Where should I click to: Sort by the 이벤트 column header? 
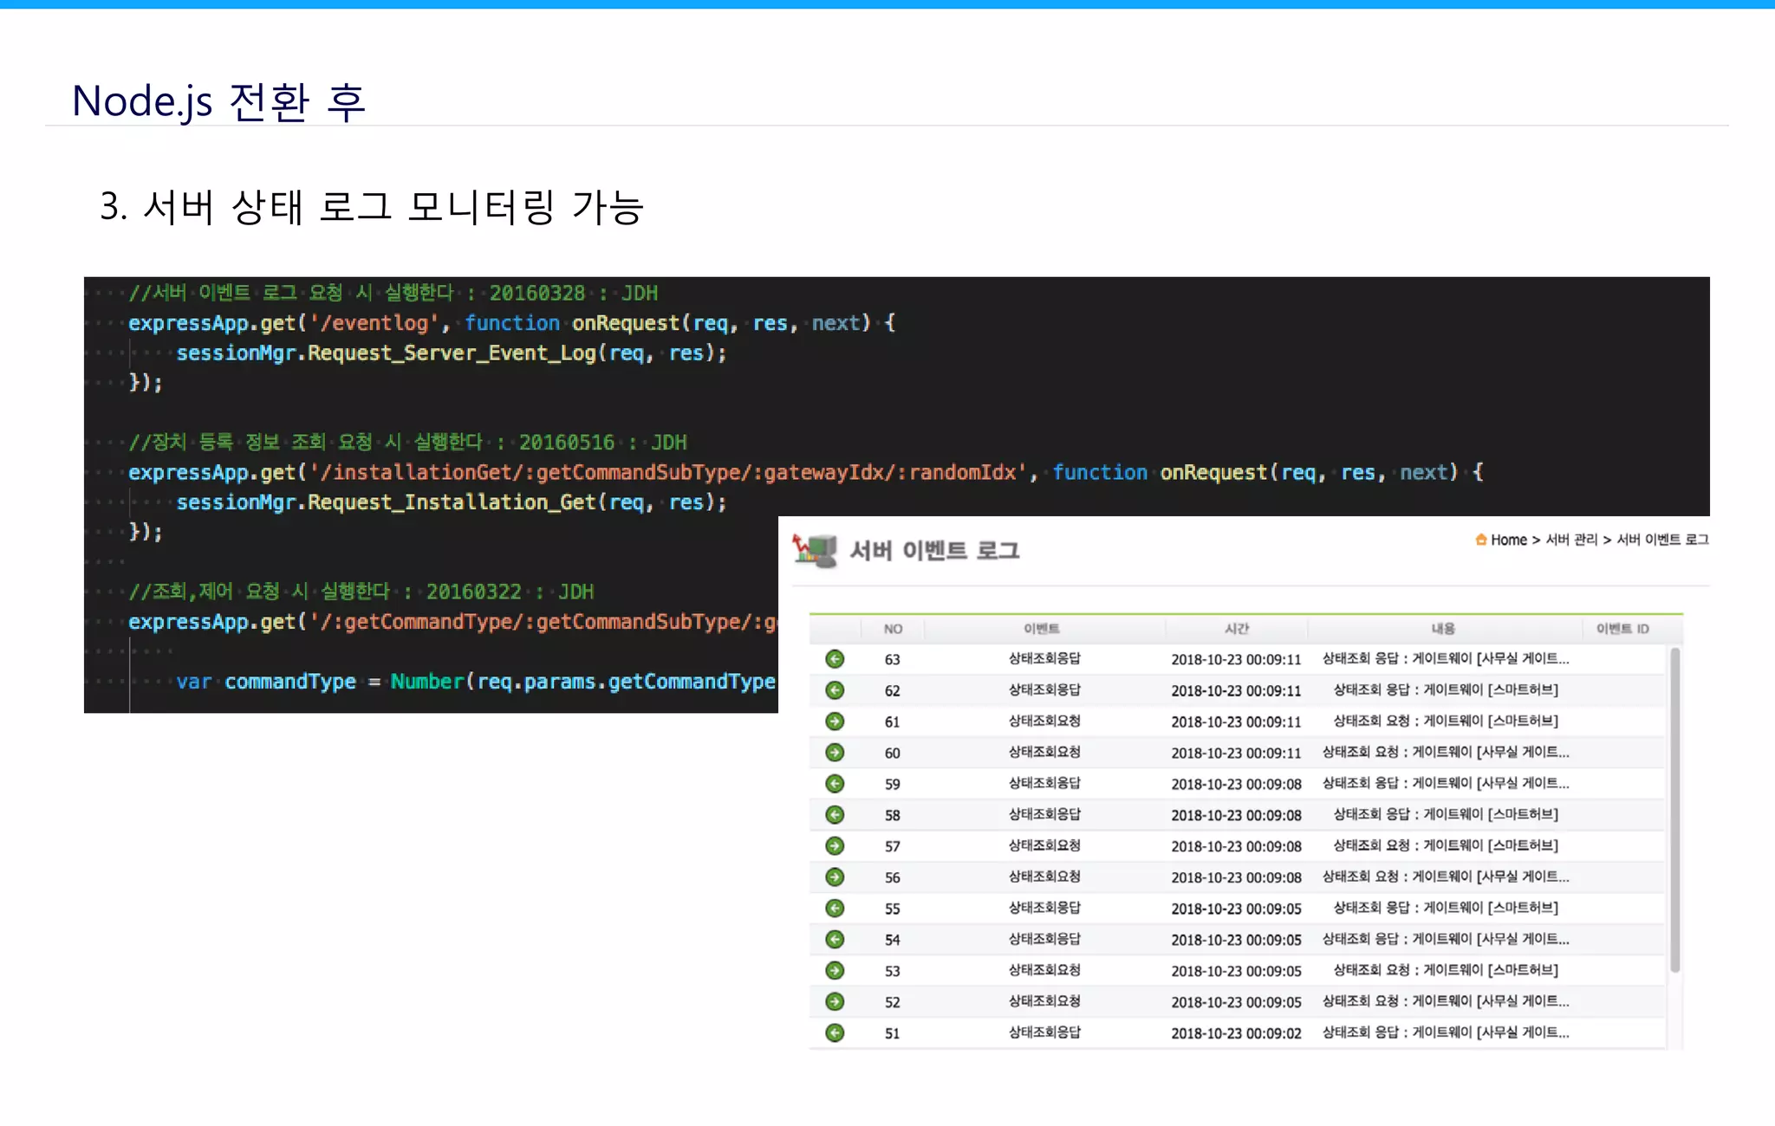(1042, 629)
